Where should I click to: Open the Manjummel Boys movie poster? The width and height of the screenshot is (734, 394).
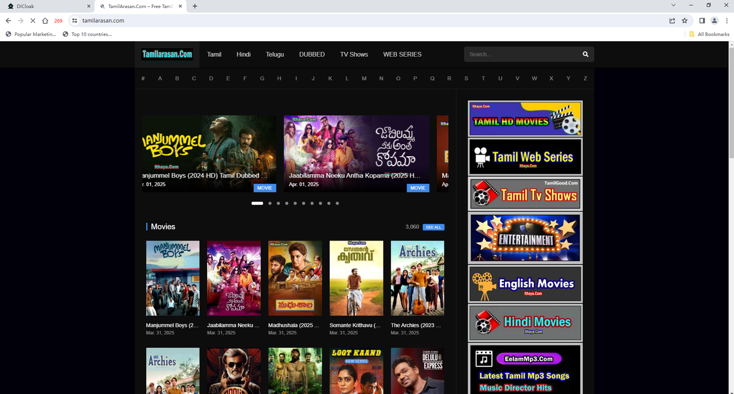173,278
